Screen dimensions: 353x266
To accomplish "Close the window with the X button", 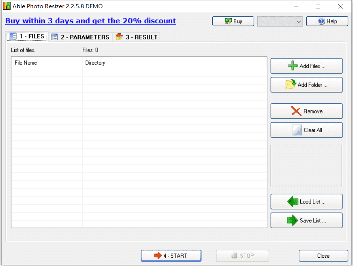I will 340,6.
